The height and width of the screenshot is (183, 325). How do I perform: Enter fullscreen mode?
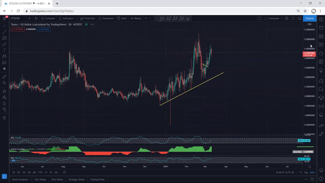click(293, 18)
